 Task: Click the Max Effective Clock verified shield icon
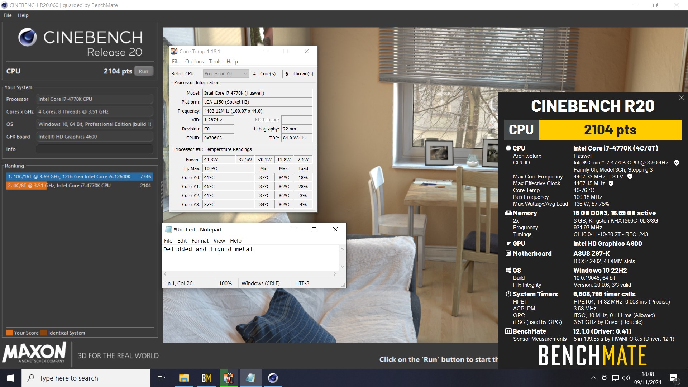pyautogui.click(x=611, y=183)
